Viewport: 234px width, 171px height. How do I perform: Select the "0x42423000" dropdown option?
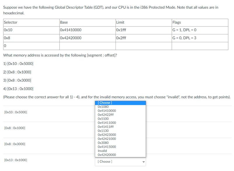click(x=108, y=135)
